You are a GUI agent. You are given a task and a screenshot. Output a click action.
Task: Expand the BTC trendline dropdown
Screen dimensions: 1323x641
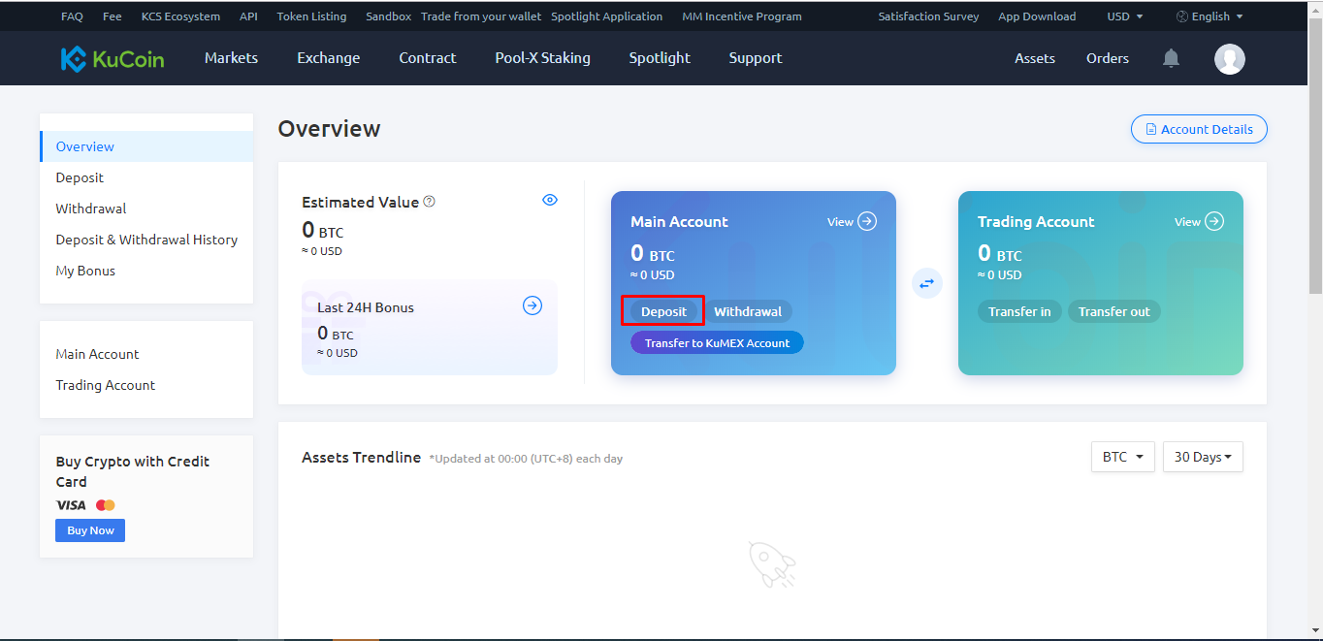coord(1122,457)
